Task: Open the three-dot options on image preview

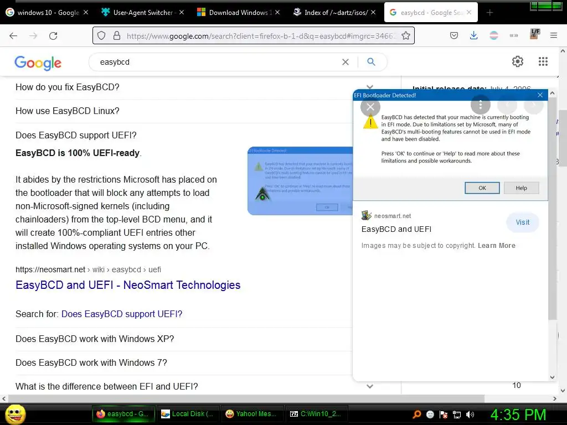Action: [x=480, y=105]
